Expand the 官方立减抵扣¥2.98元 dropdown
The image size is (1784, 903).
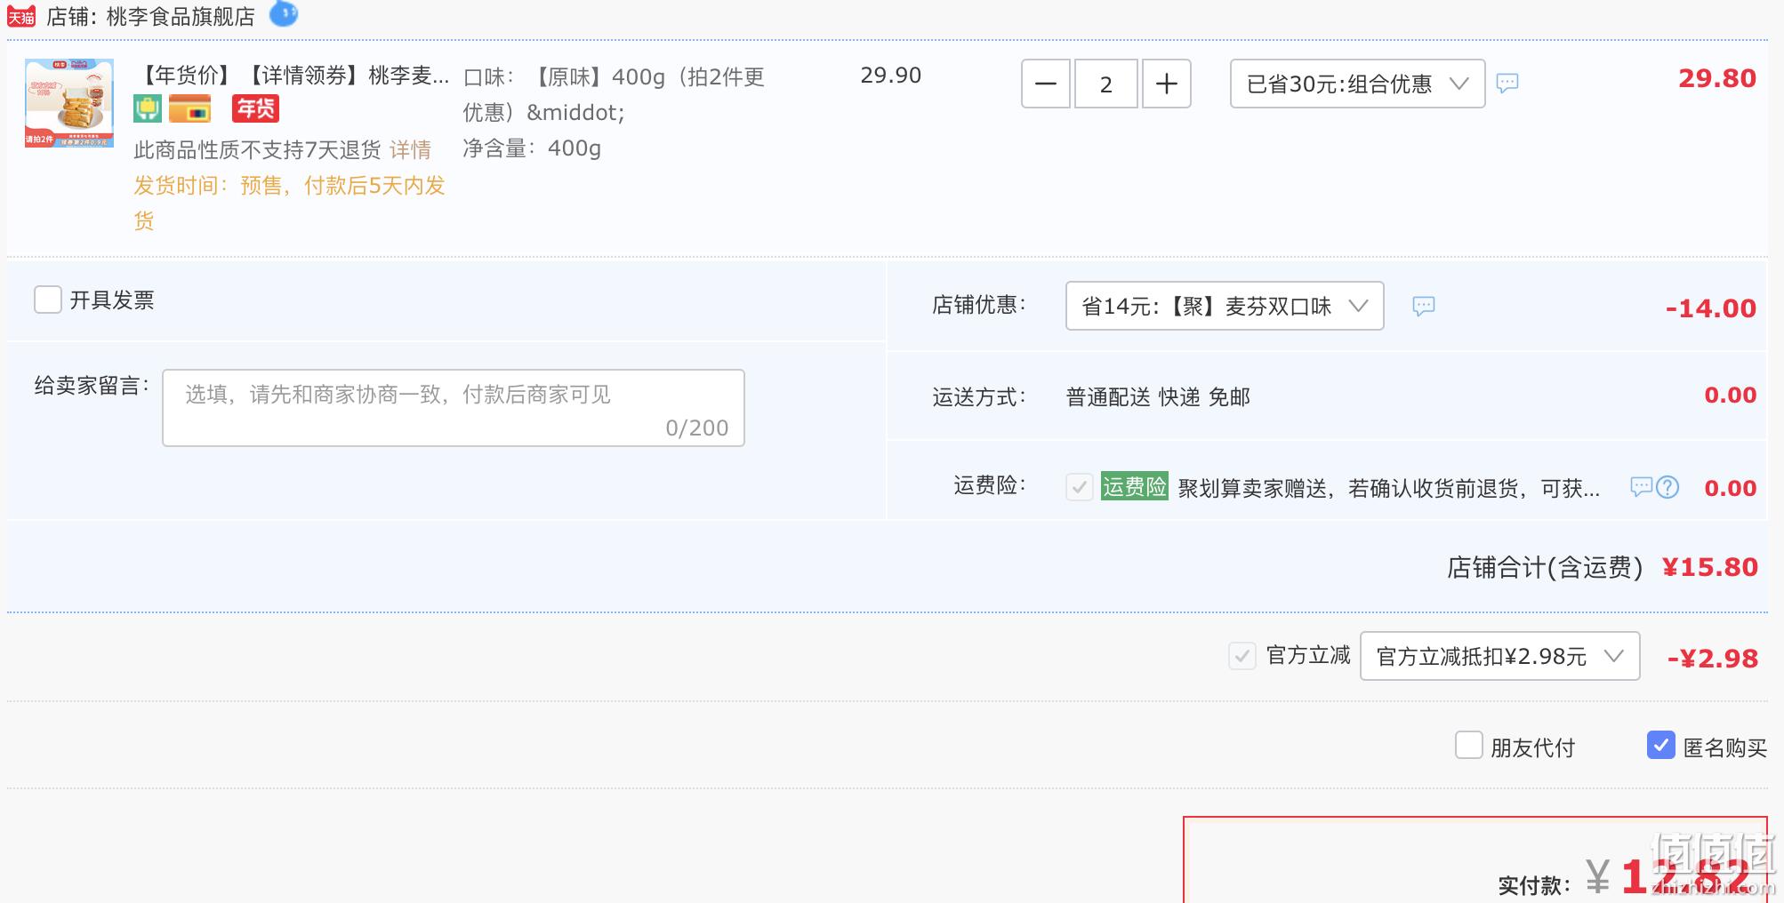pyautogui.click(x=1499, y=656)
